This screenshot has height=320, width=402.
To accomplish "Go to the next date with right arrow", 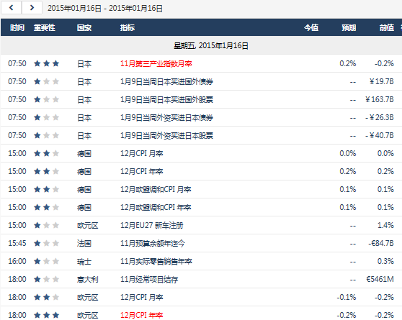I will click(32, 8).
